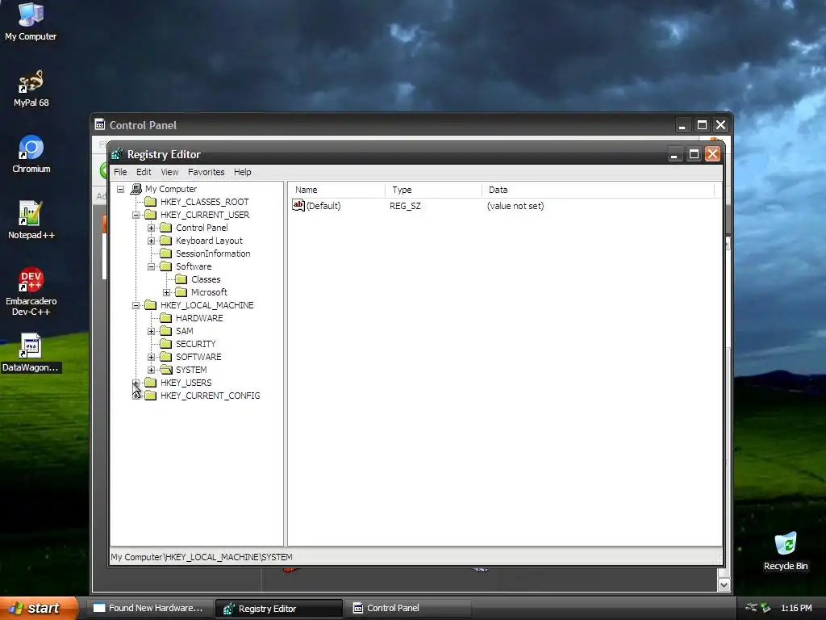Expand the SAM key
This screenshot has width=826, height=620.
point(151,331)
